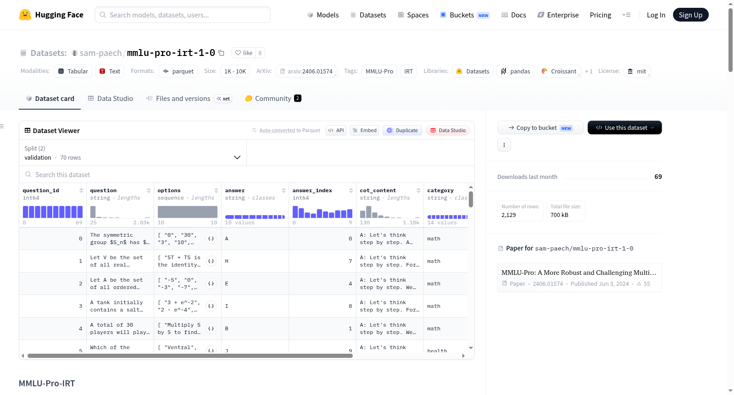Expand options cell JSON for row 4
Image resolution: width=734 pixels, height=395 pixels.
coord(211,328)
